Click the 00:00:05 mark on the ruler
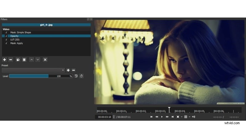The height and width of the screenshot is (126, 246). pyautogui.click(x=199, y=111)
